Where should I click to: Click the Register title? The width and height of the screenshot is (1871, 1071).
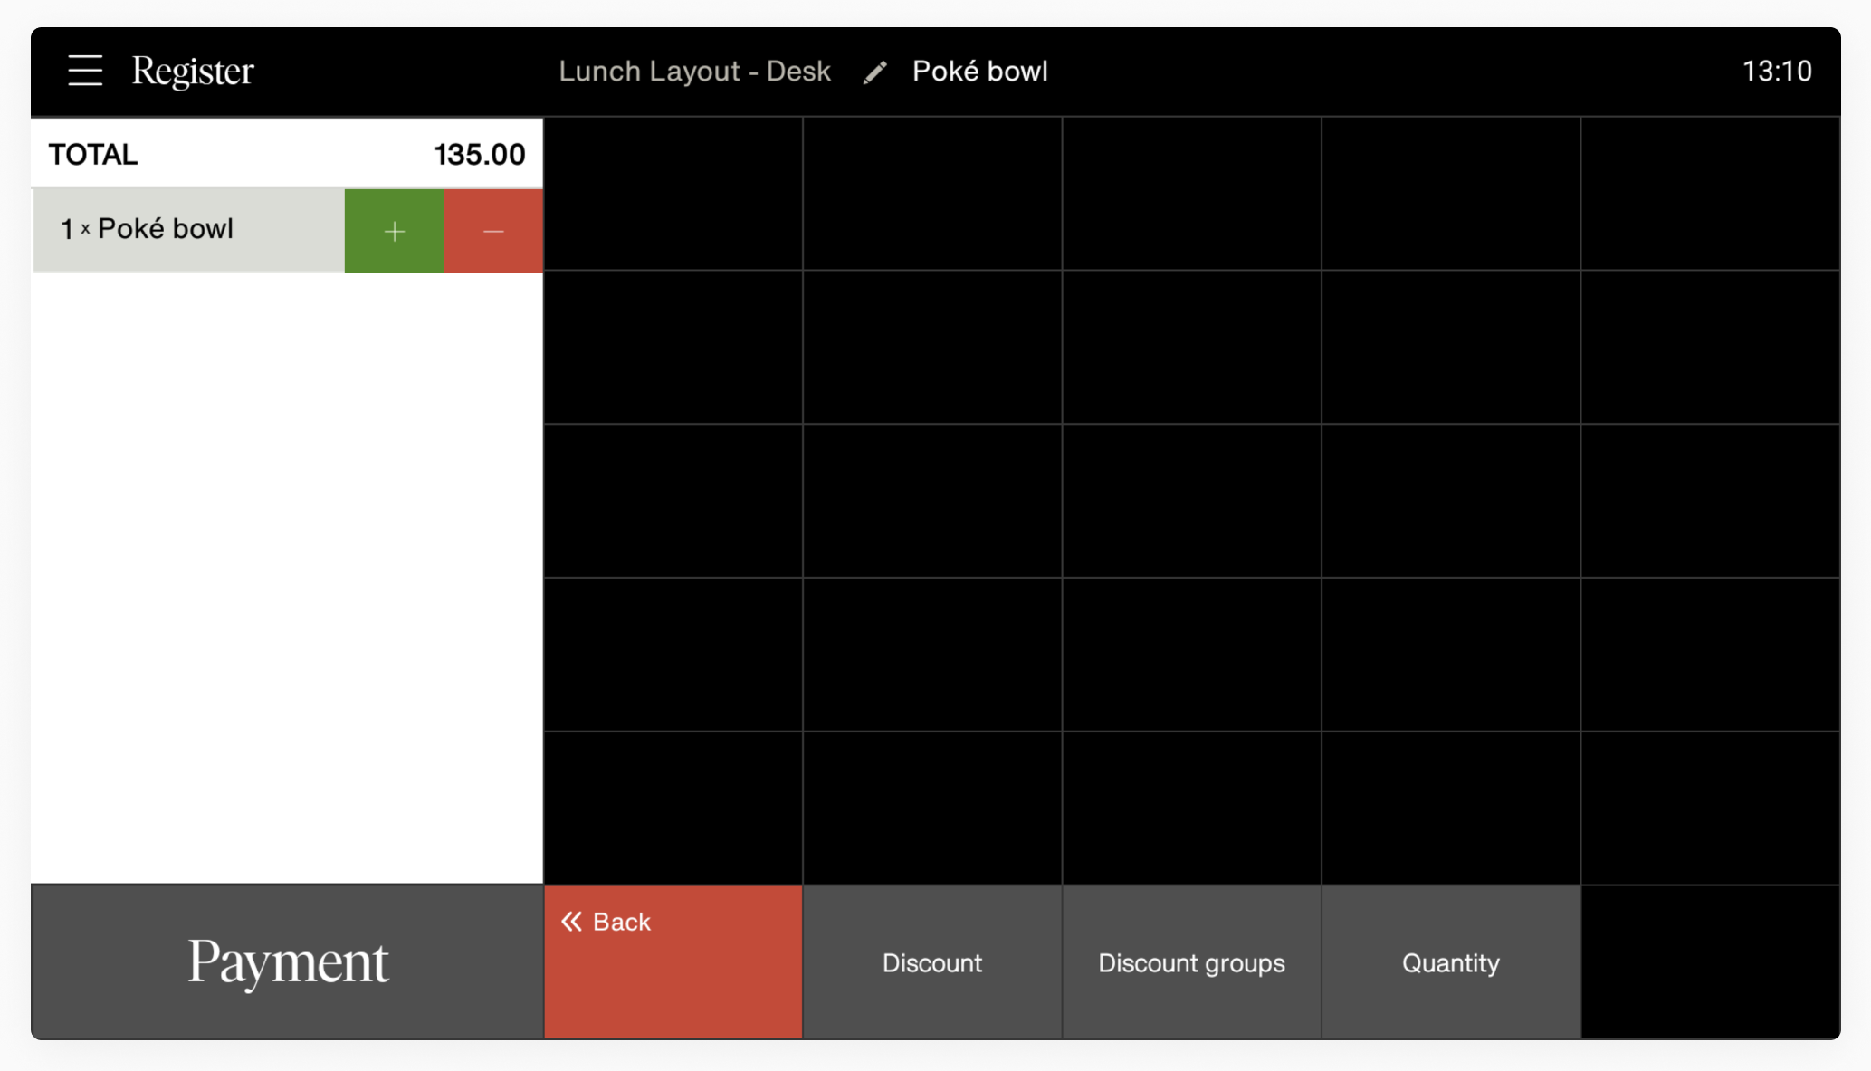click(193, 72)
